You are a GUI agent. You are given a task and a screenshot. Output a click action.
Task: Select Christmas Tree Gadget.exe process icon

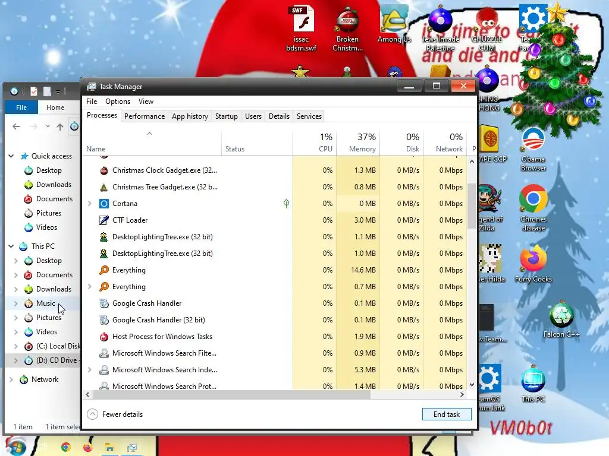103,187
